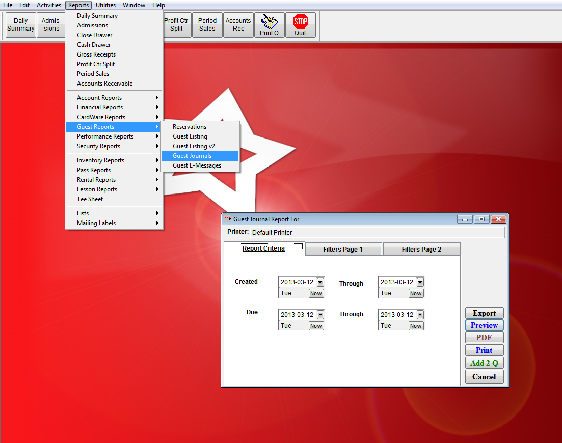Cancel the Guest Journal Report dialog
This screenshot has width=562, height=443.
(x=484, y=377)
